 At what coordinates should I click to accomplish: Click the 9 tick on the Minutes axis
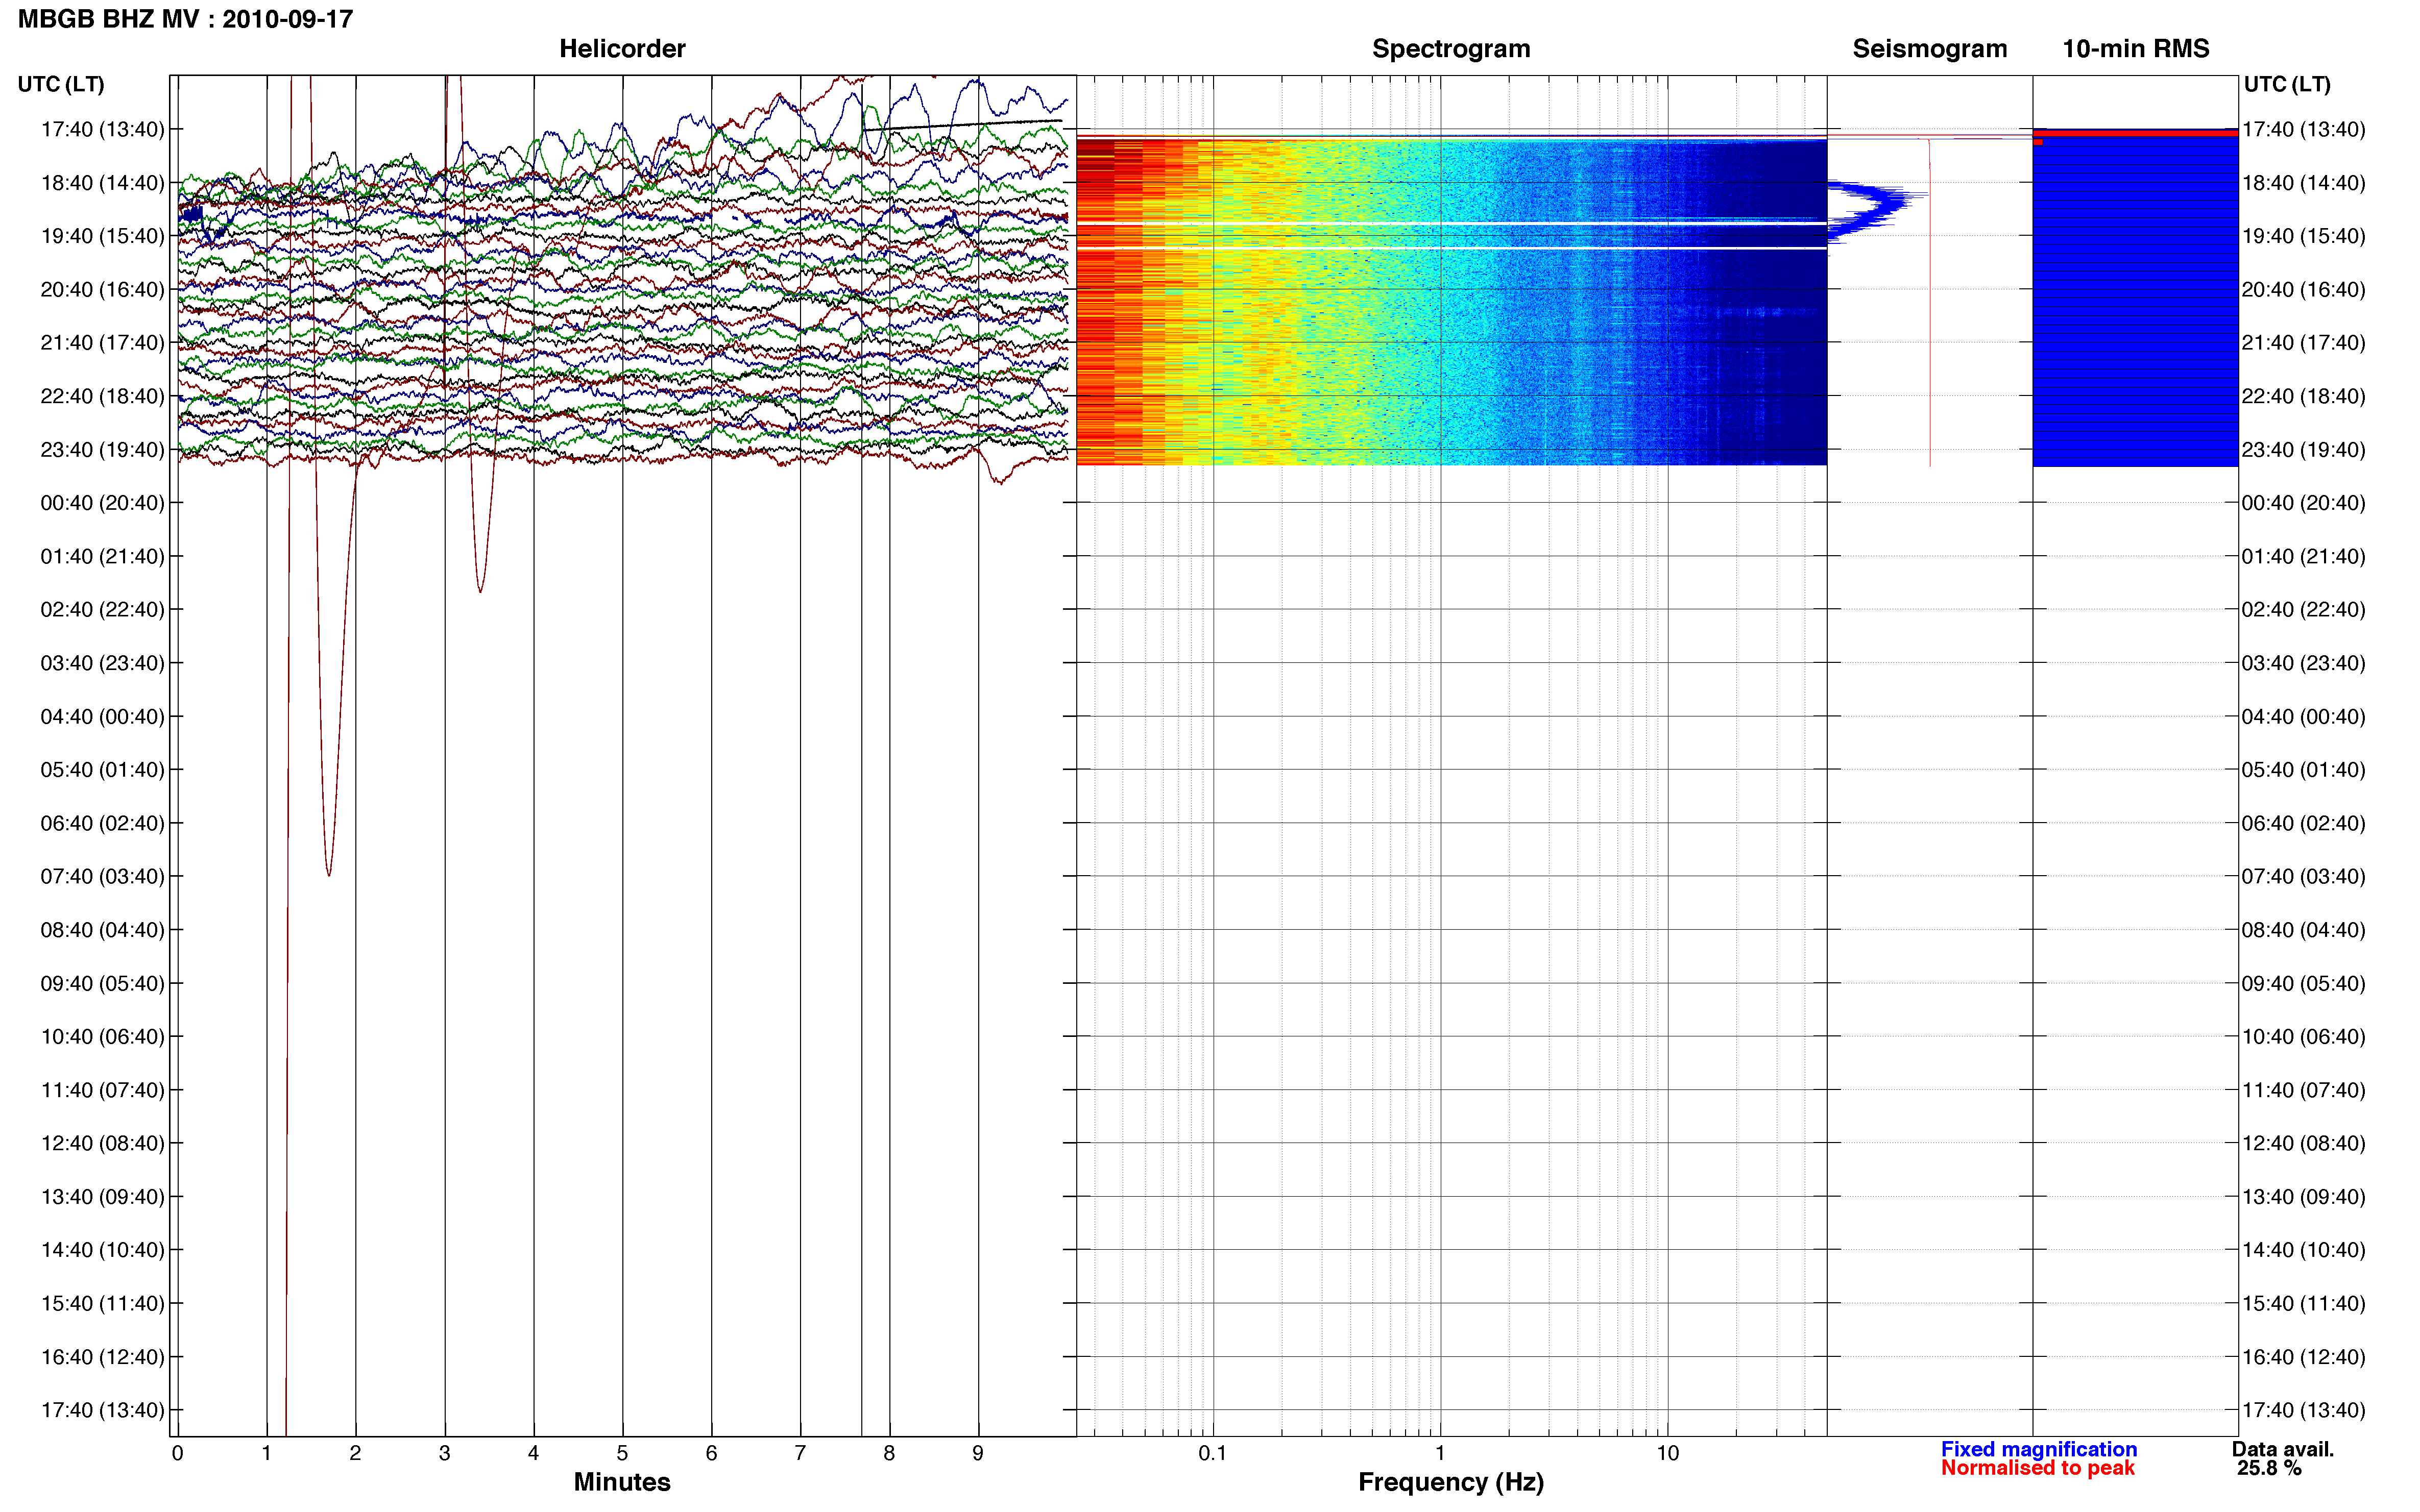pos(978,1453)
